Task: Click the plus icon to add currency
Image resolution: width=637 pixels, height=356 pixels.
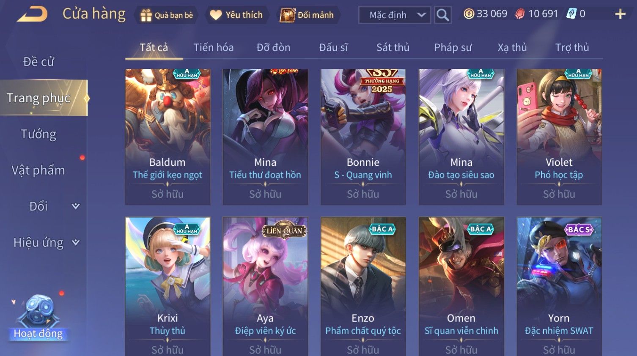Action: (x=620, y=14)
